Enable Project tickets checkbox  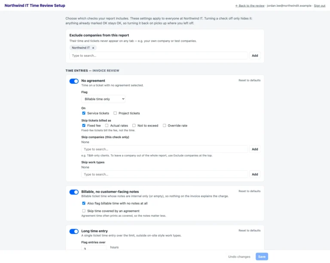115,113
